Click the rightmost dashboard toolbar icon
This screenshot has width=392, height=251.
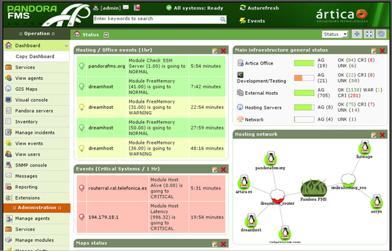(x=381, y=34)
